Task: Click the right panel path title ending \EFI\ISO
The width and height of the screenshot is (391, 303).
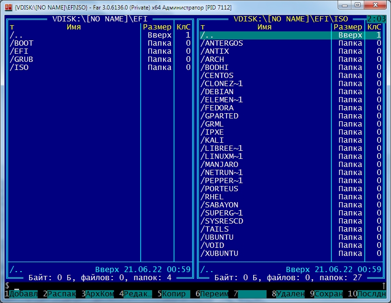Action: tap(291, 19)
